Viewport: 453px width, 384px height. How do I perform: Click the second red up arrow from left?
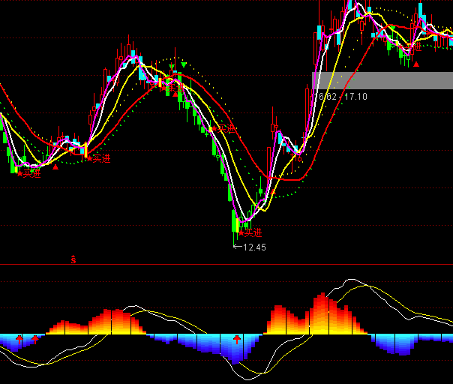coord(34,340)
